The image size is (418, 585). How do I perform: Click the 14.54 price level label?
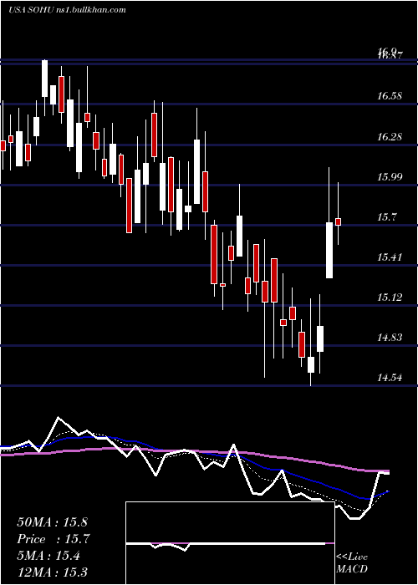coord(390,378)
